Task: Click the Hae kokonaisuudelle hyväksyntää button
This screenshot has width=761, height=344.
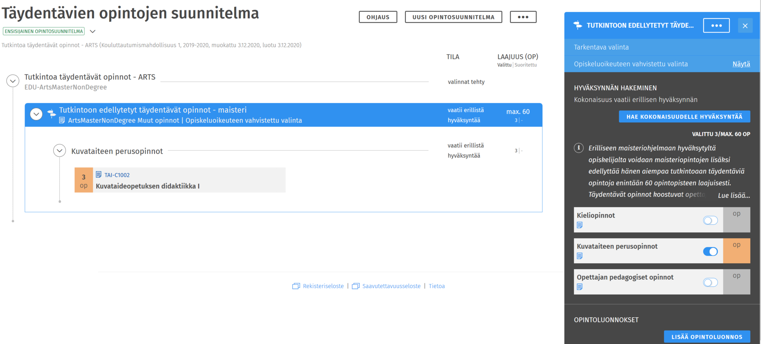Action: click(x=684, y=117)
